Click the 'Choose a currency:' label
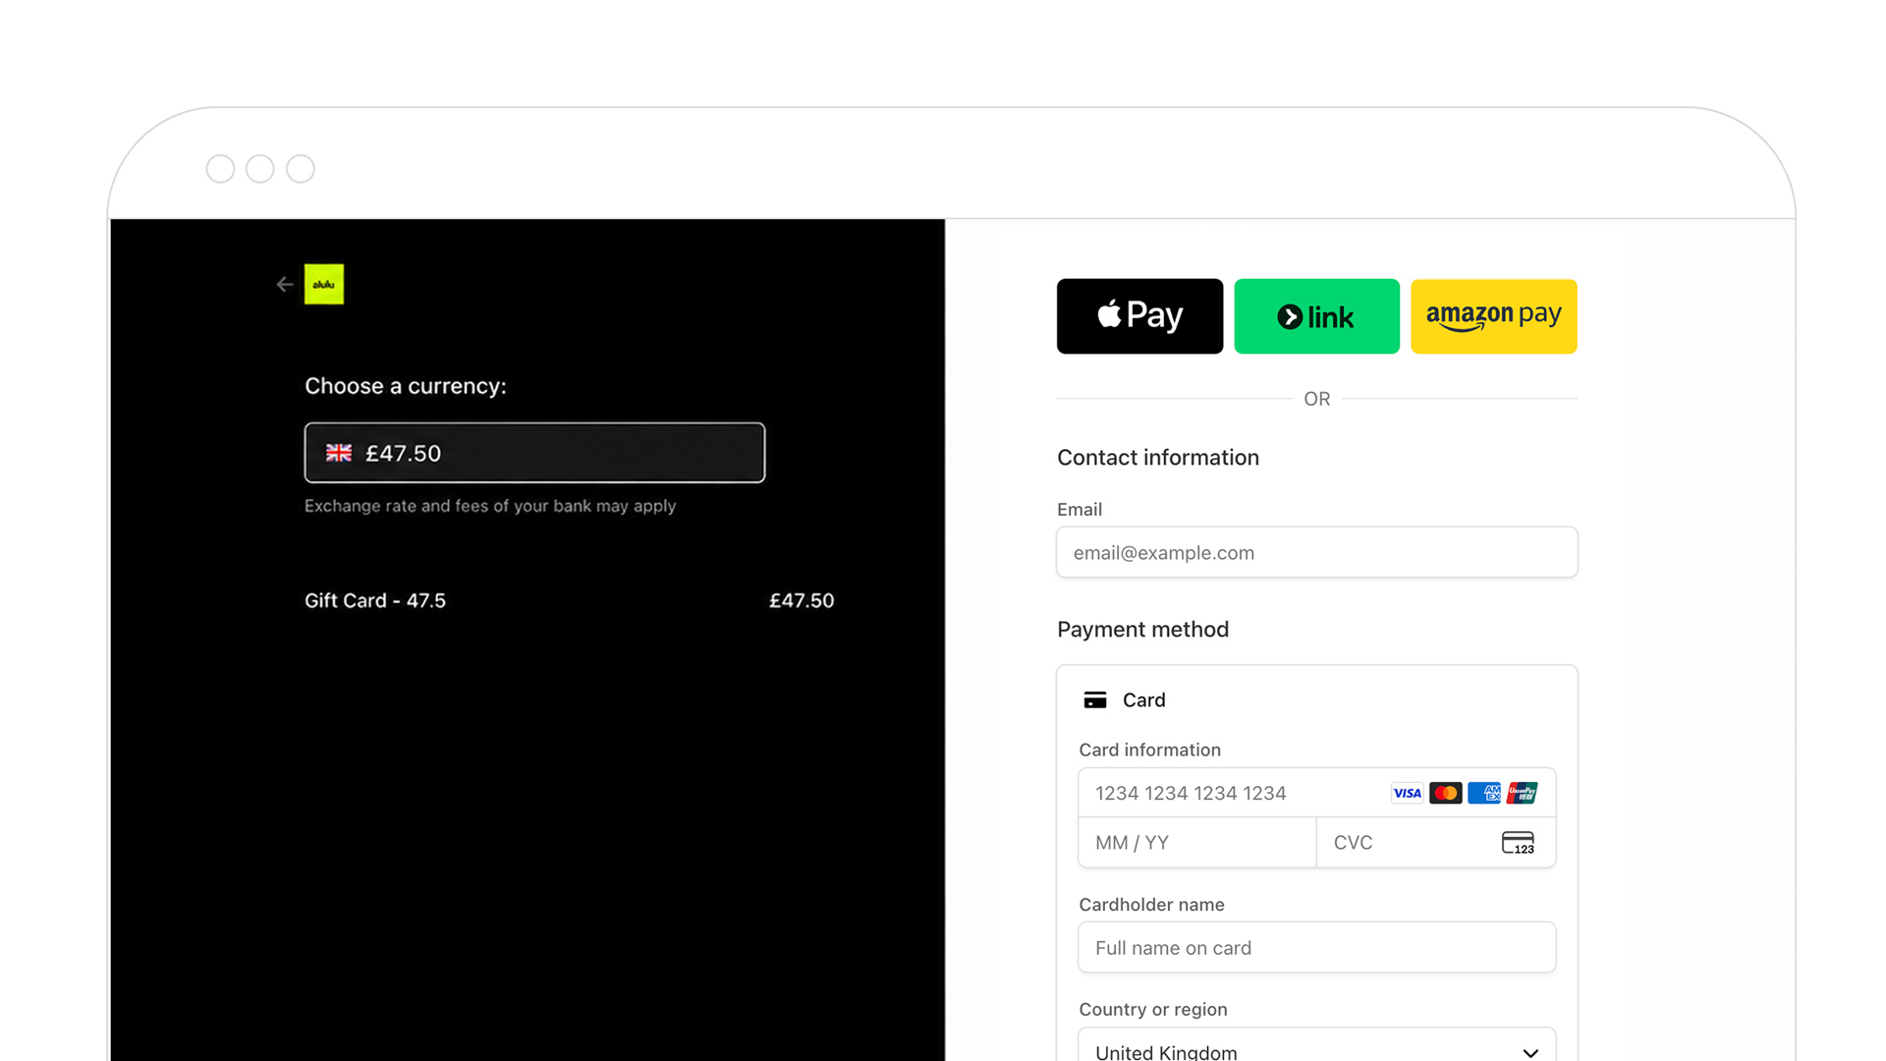The image size is (1886, 1061). (x=406, y=386)
